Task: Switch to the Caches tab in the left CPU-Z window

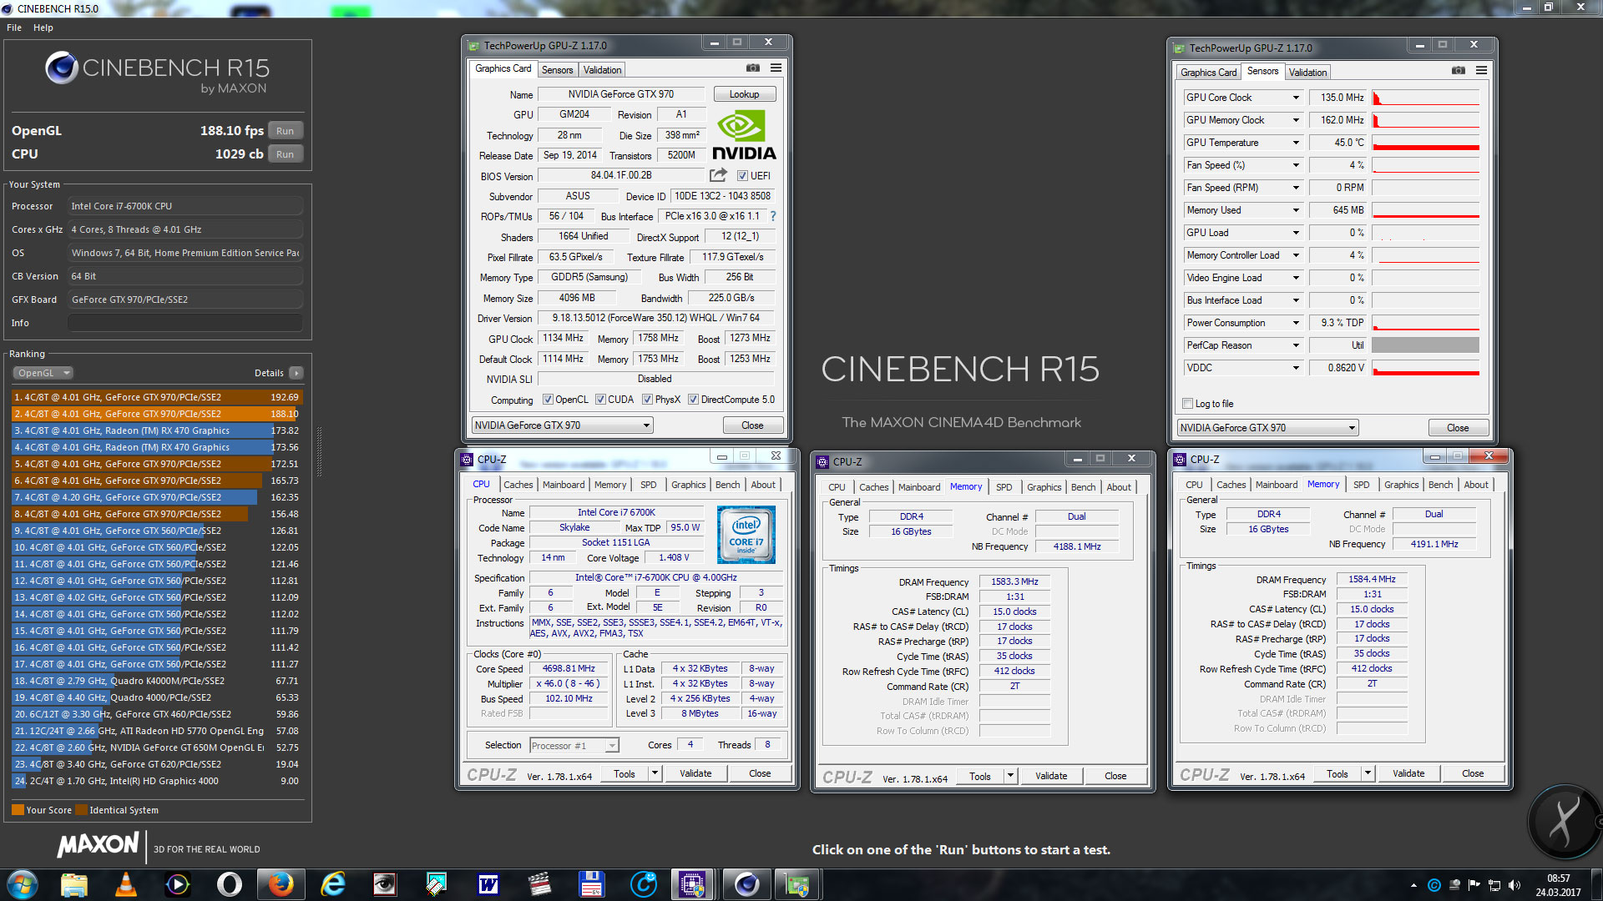Action: click(518, 485)
